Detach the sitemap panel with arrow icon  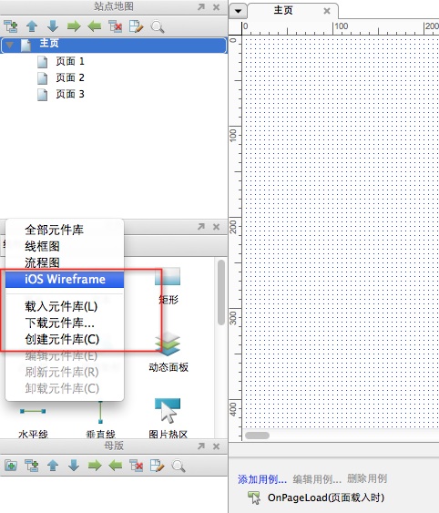(x=201, y=7)
